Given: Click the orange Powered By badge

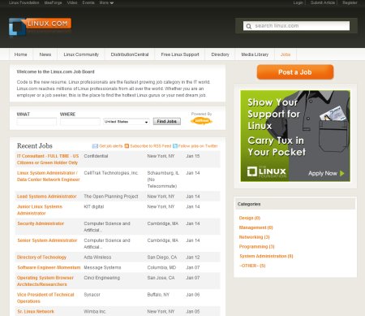Looking at the screenshot, I should click(201, 121).
